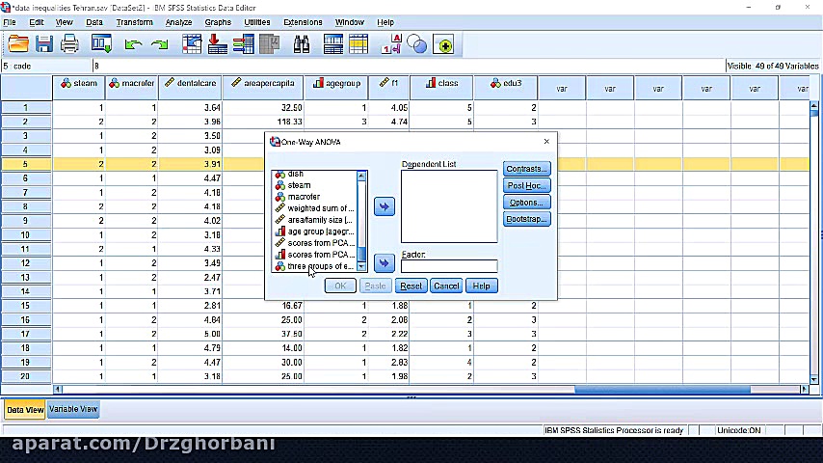Close the One-Way ANOVA dialog
Screen dimensions: 823x463
(546, 142)
